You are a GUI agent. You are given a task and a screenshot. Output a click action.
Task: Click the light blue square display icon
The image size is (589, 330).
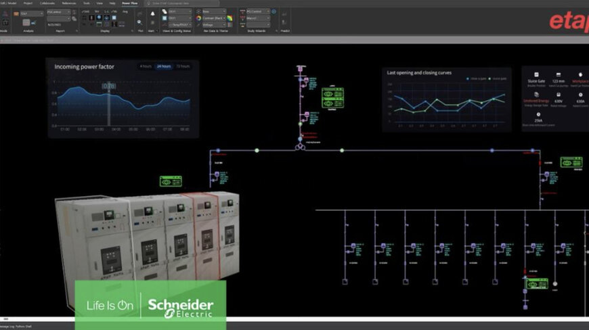click(114, 18)
